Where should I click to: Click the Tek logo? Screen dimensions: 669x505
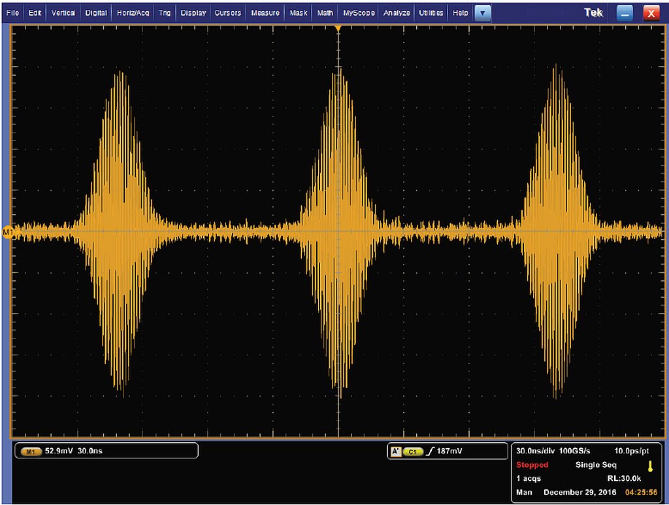coord(593,12)
